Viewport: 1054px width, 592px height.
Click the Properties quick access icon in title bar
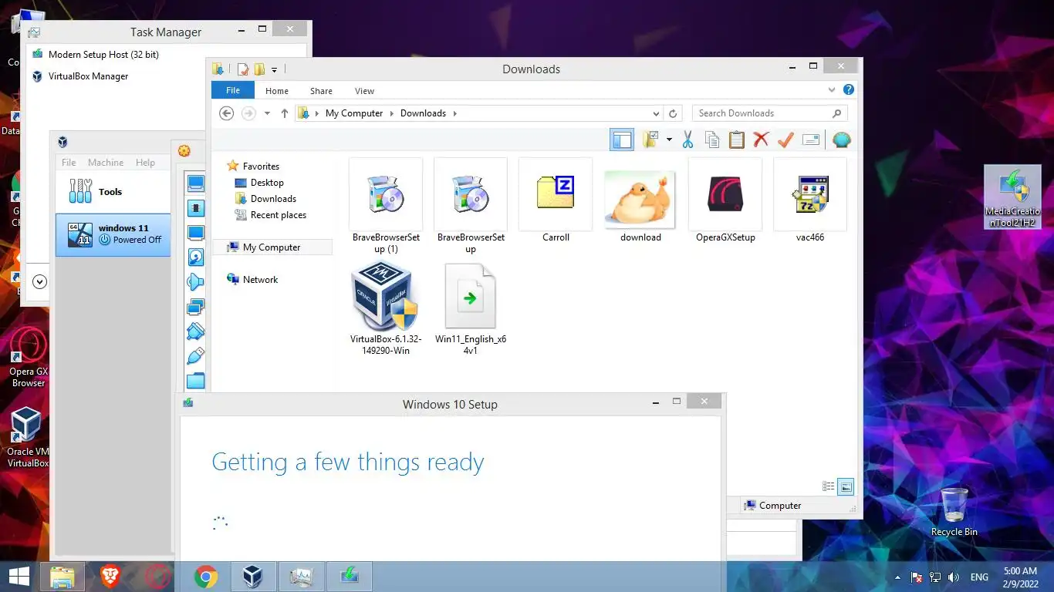[243, 69]
